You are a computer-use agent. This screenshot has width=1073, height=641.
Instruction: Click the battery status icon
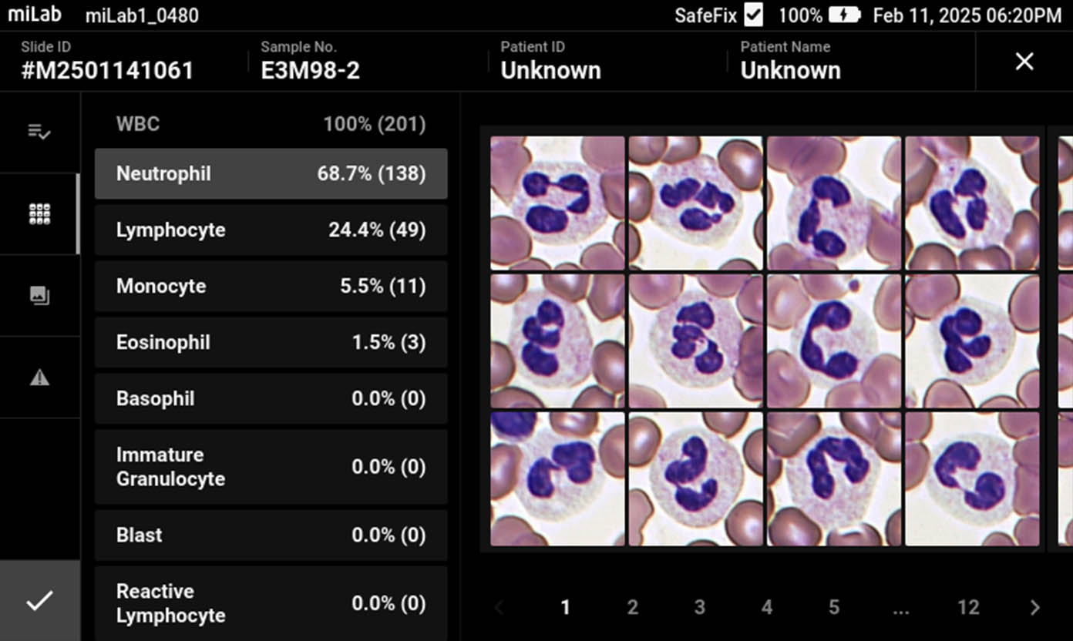tap(844, 15)
